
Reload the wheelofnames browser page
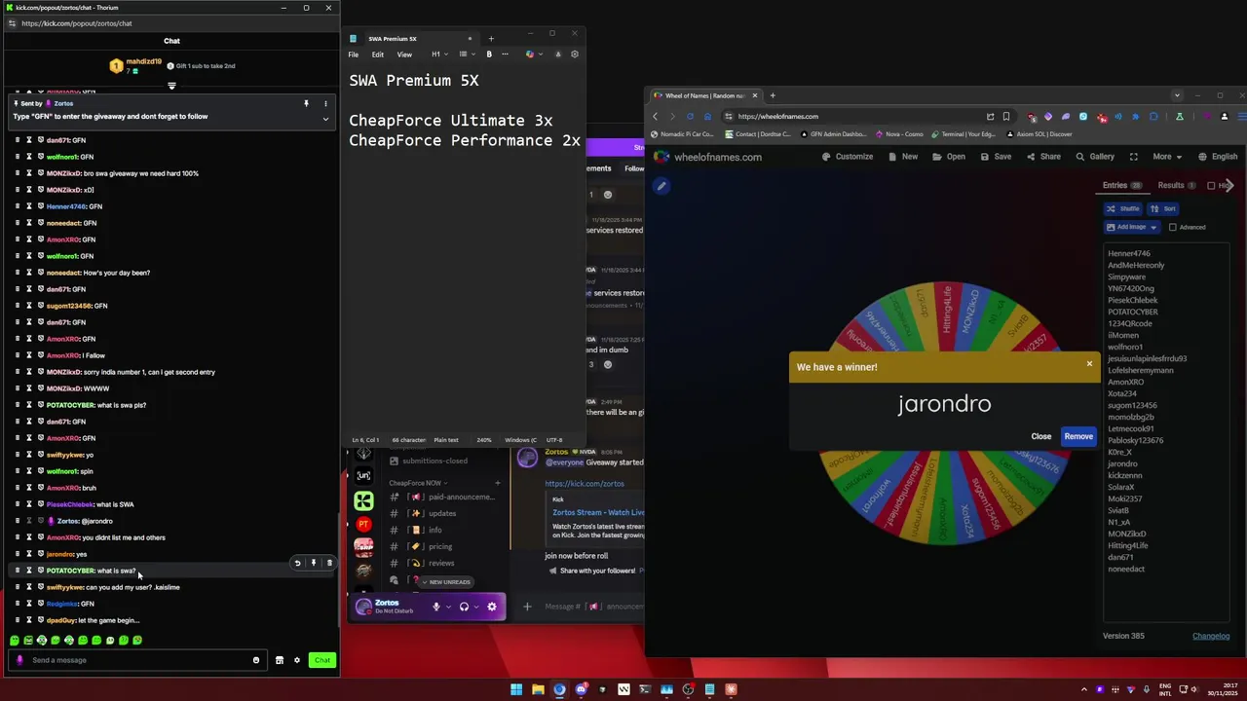(690, 116)
